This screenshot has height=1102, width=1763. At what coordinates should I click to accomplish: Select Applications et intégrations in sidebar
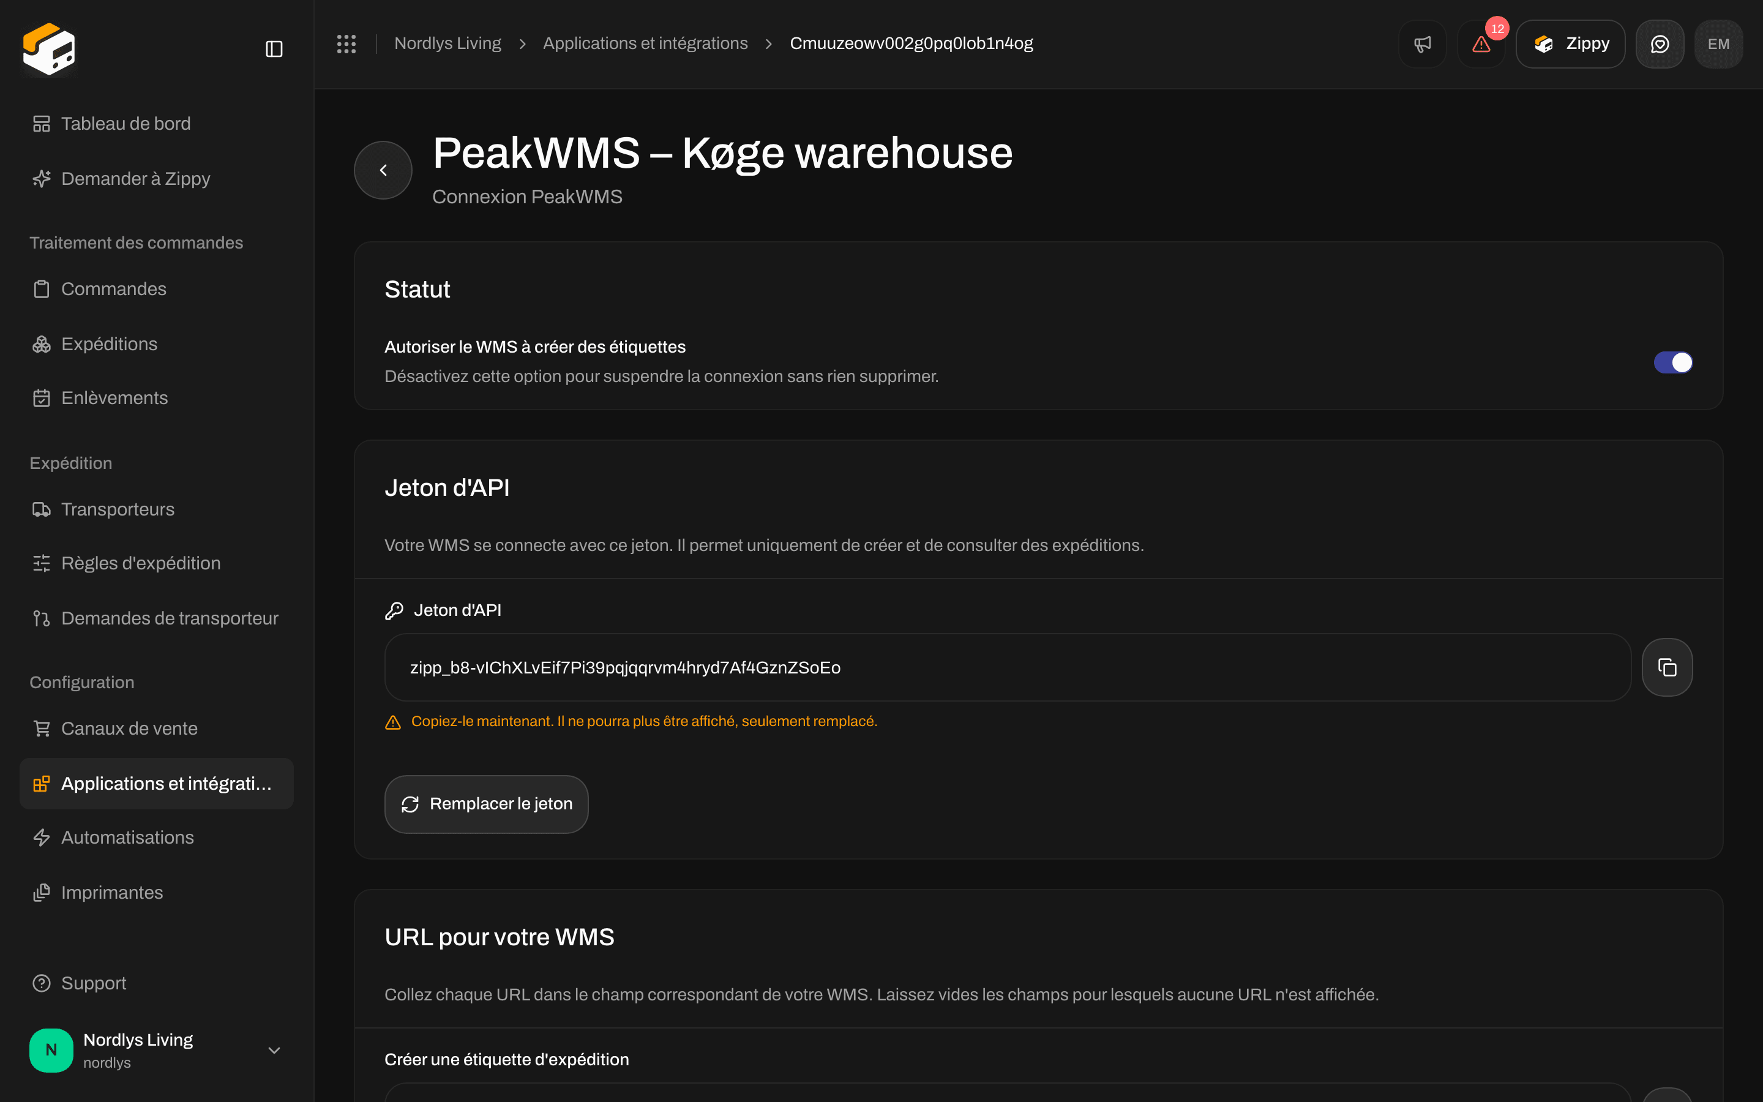[157, 784]
